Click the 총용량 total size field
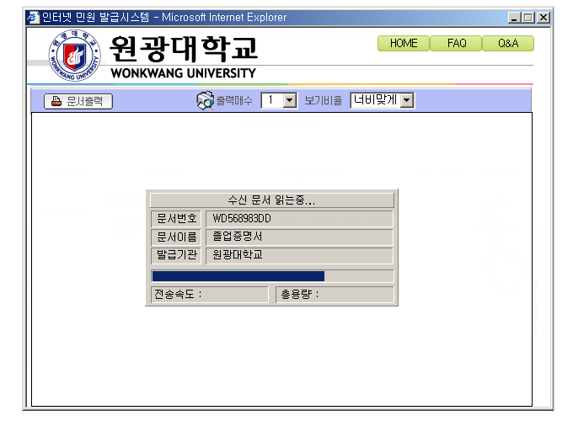The height and width of the screenshot is (421, 573). click(335, 295)
